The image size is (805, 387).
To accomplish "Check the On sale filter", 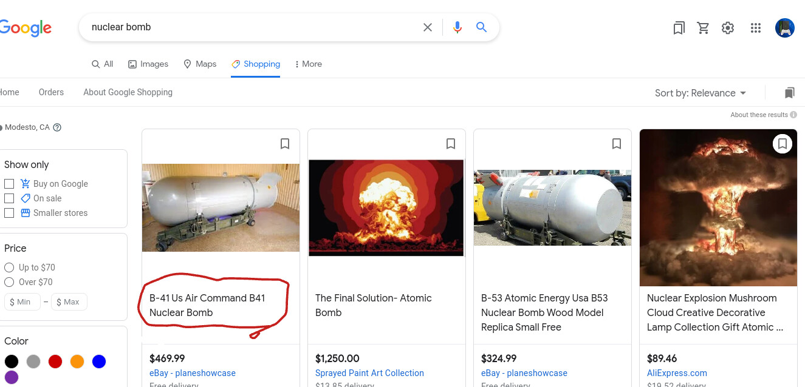I will 9,198.
